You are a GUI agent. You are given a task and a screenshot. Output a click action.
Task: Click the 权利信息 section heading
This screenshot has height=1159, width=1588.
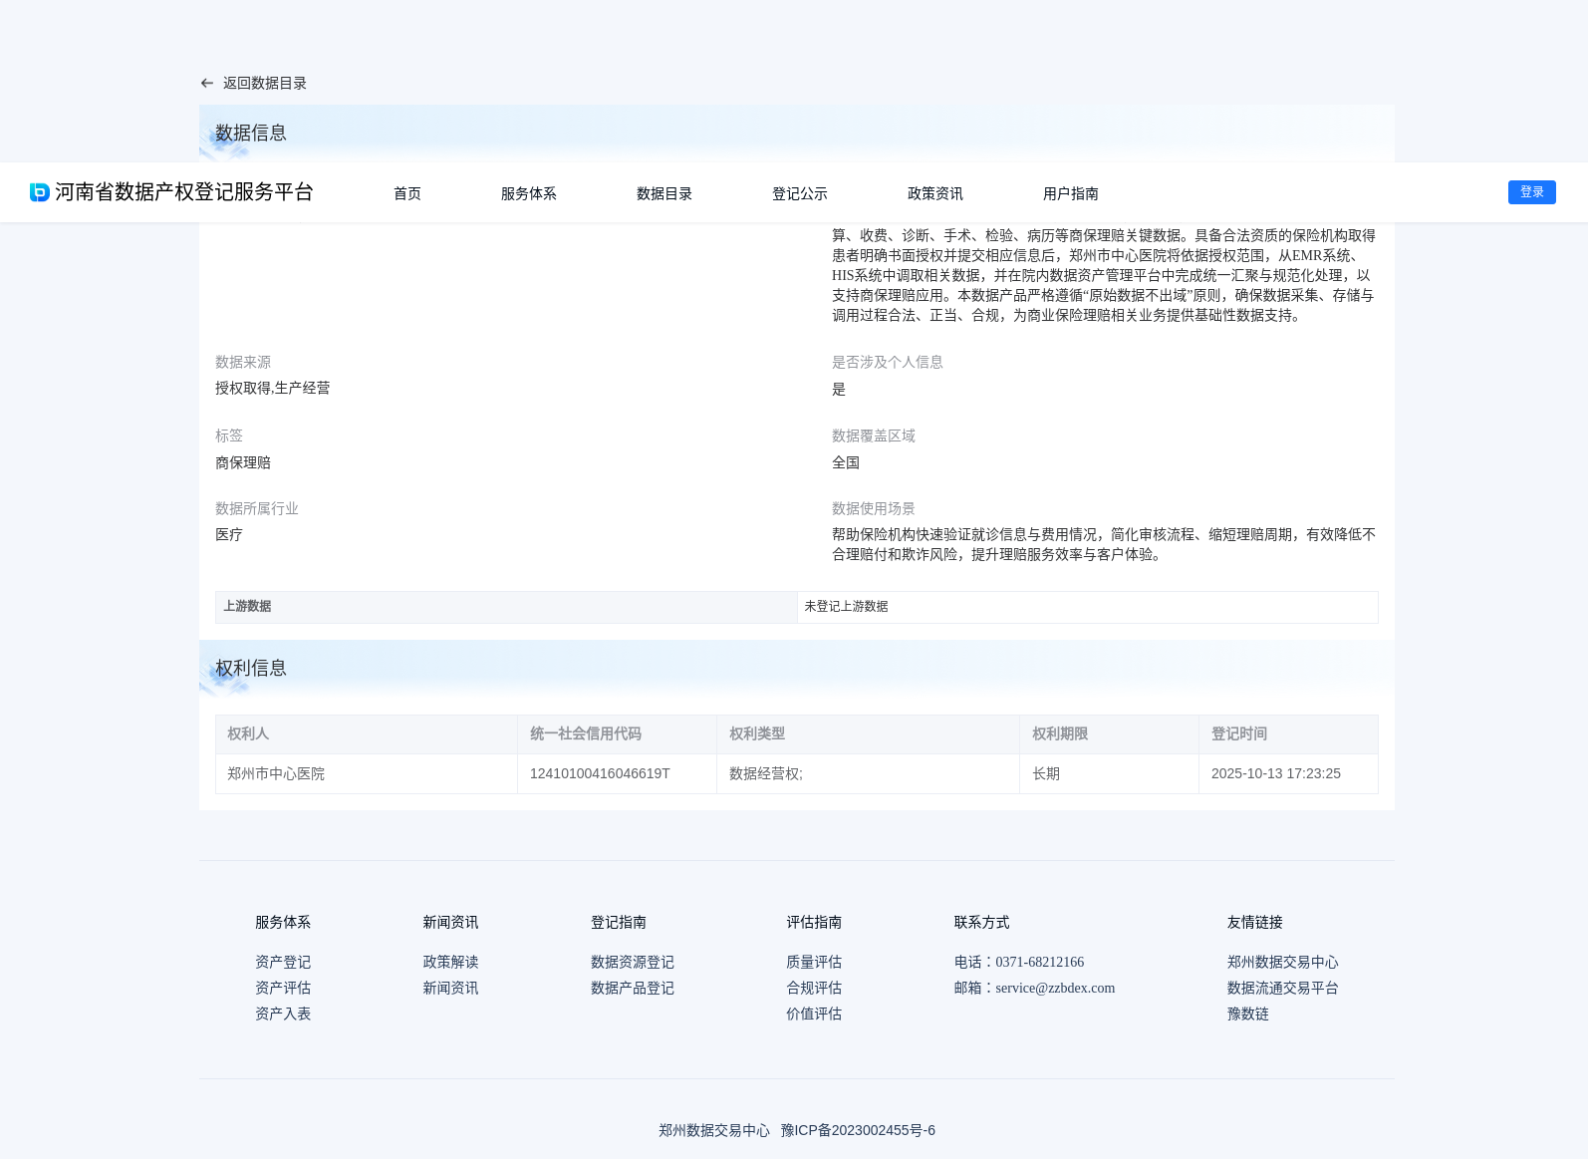(x=251, y=668)
